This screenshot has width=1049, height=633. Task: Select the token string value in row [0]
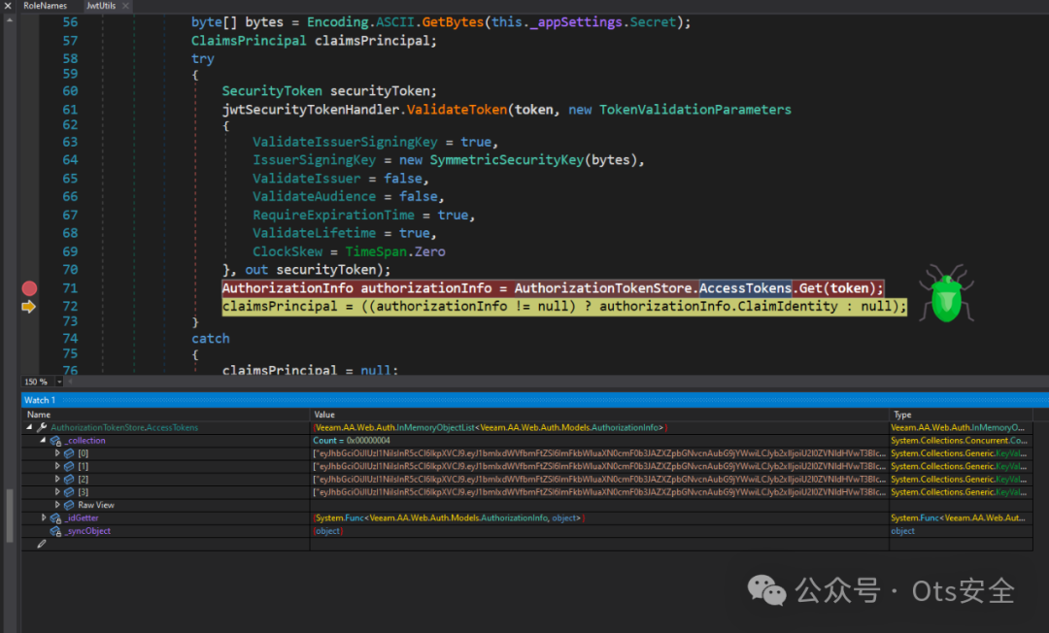598,453
